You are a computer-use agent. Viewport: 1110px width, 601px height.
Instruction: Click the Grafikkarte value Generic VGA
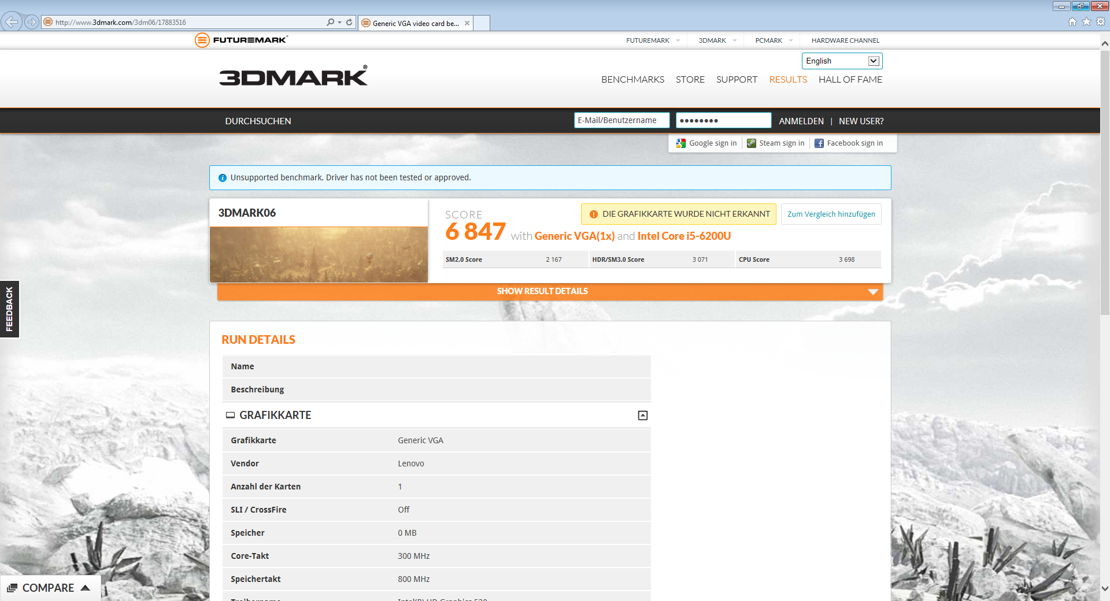point(420,440)
